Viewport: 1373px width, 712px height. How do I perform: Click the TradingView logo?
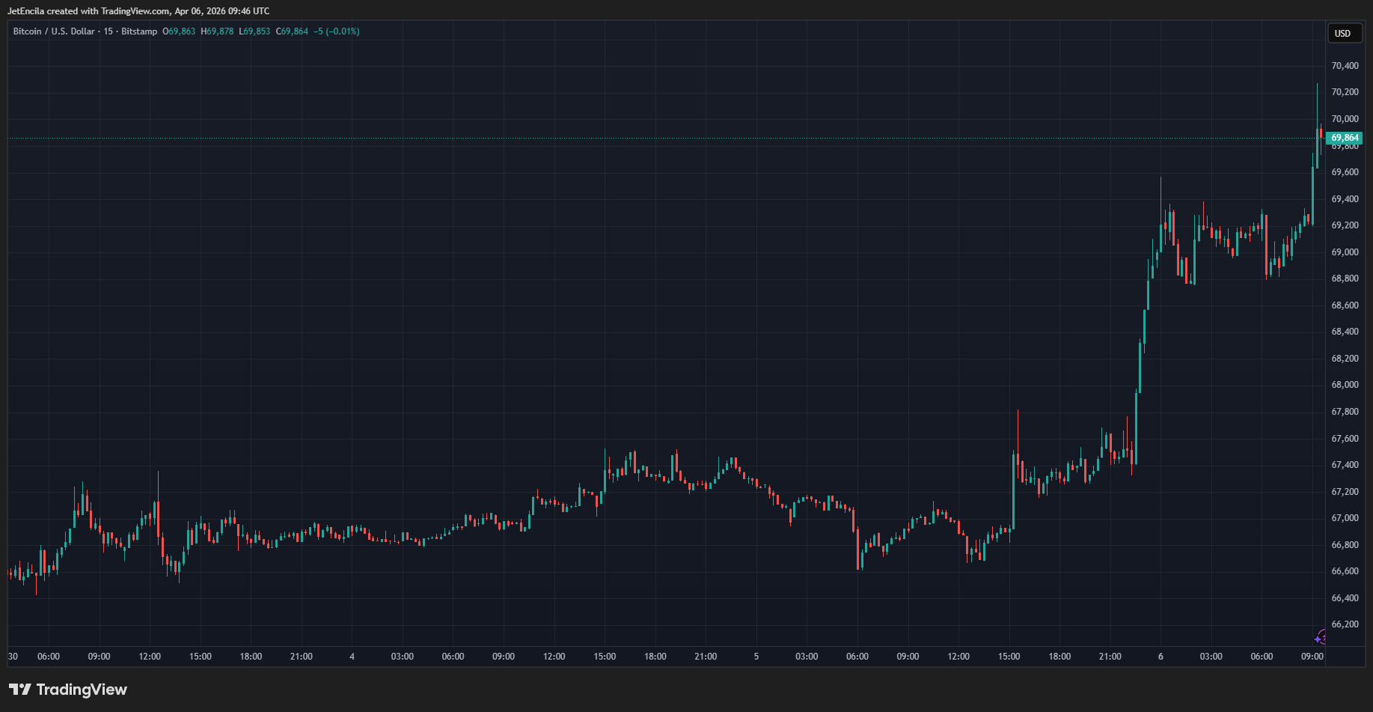68,690
